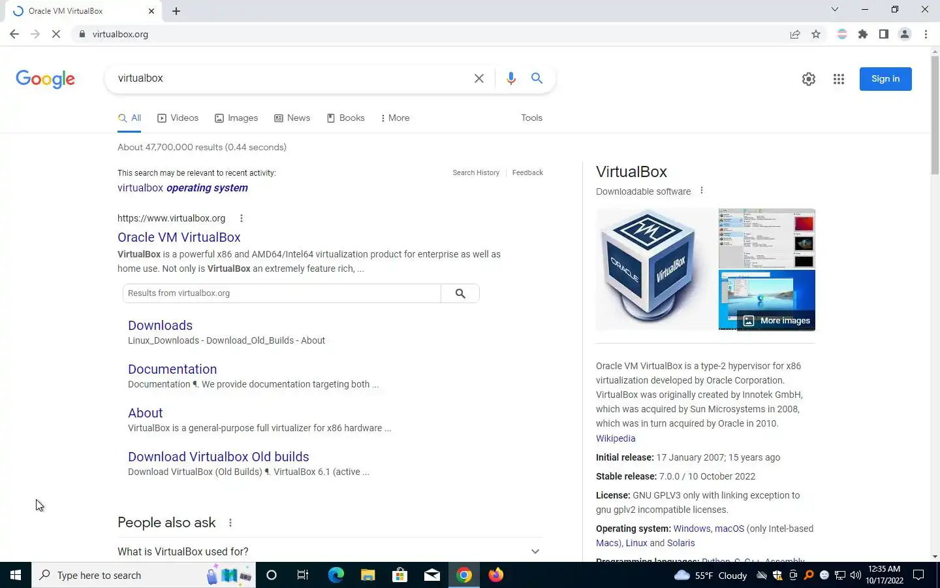Click the Sign in button
Viewport: 940px width, 588px height.
pos(885,79)
